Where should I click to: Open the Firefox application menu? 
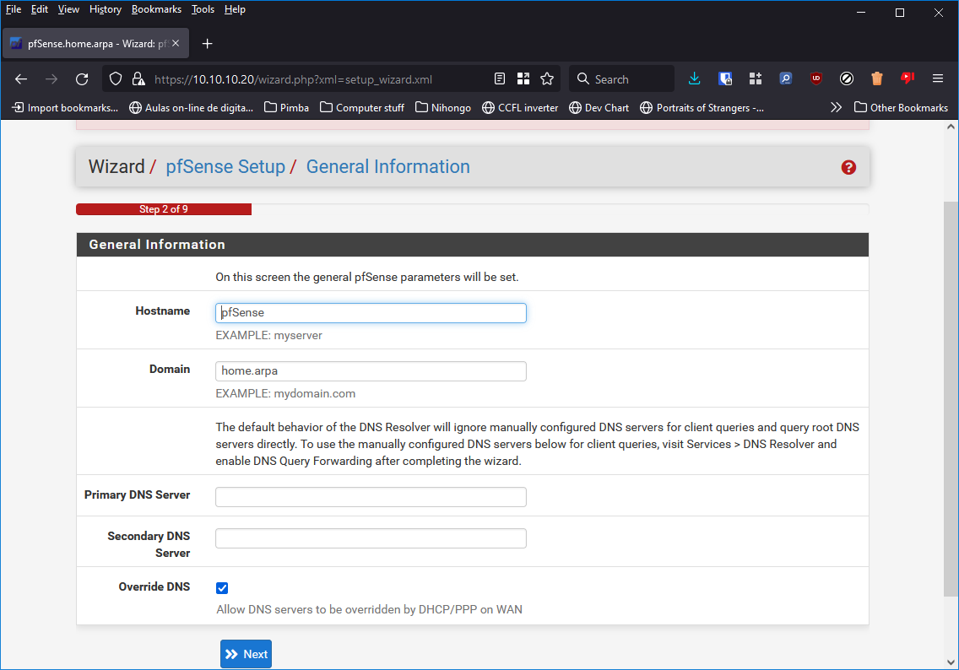tap(937, 78)
